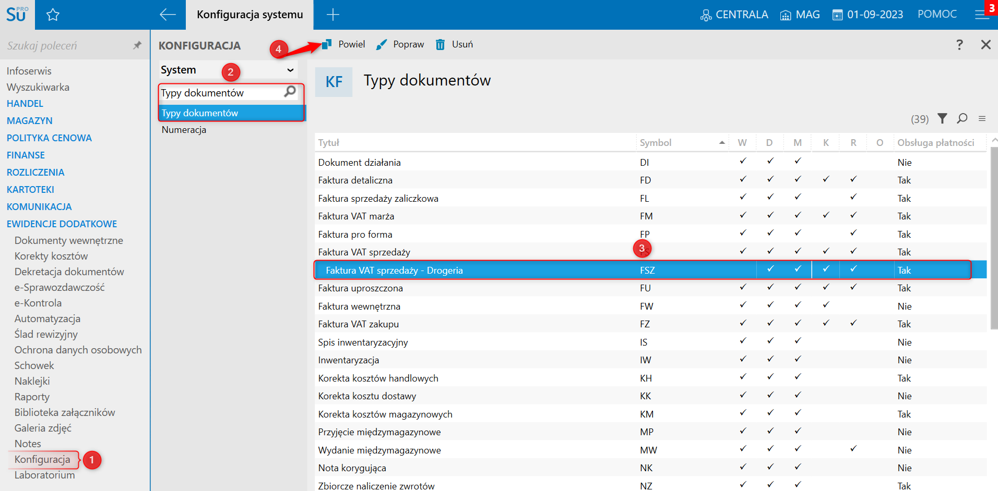Viewport: 998px width, 491px height.
Task: Open Ślad rewizyjny in the sidebar
Action: point(46,334)
